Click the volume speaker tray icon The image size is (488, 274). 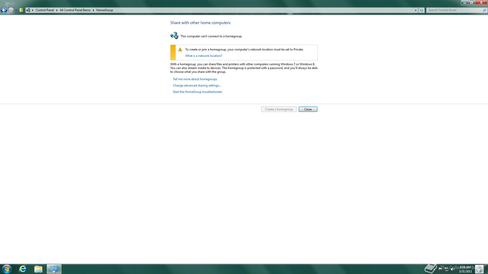pos(452,269)
